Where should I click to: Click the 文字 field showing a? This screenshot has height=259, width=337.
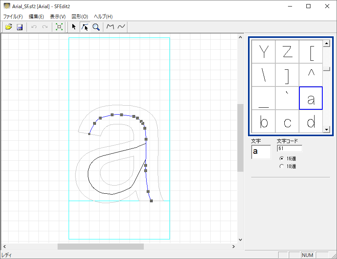coord(261,152)
